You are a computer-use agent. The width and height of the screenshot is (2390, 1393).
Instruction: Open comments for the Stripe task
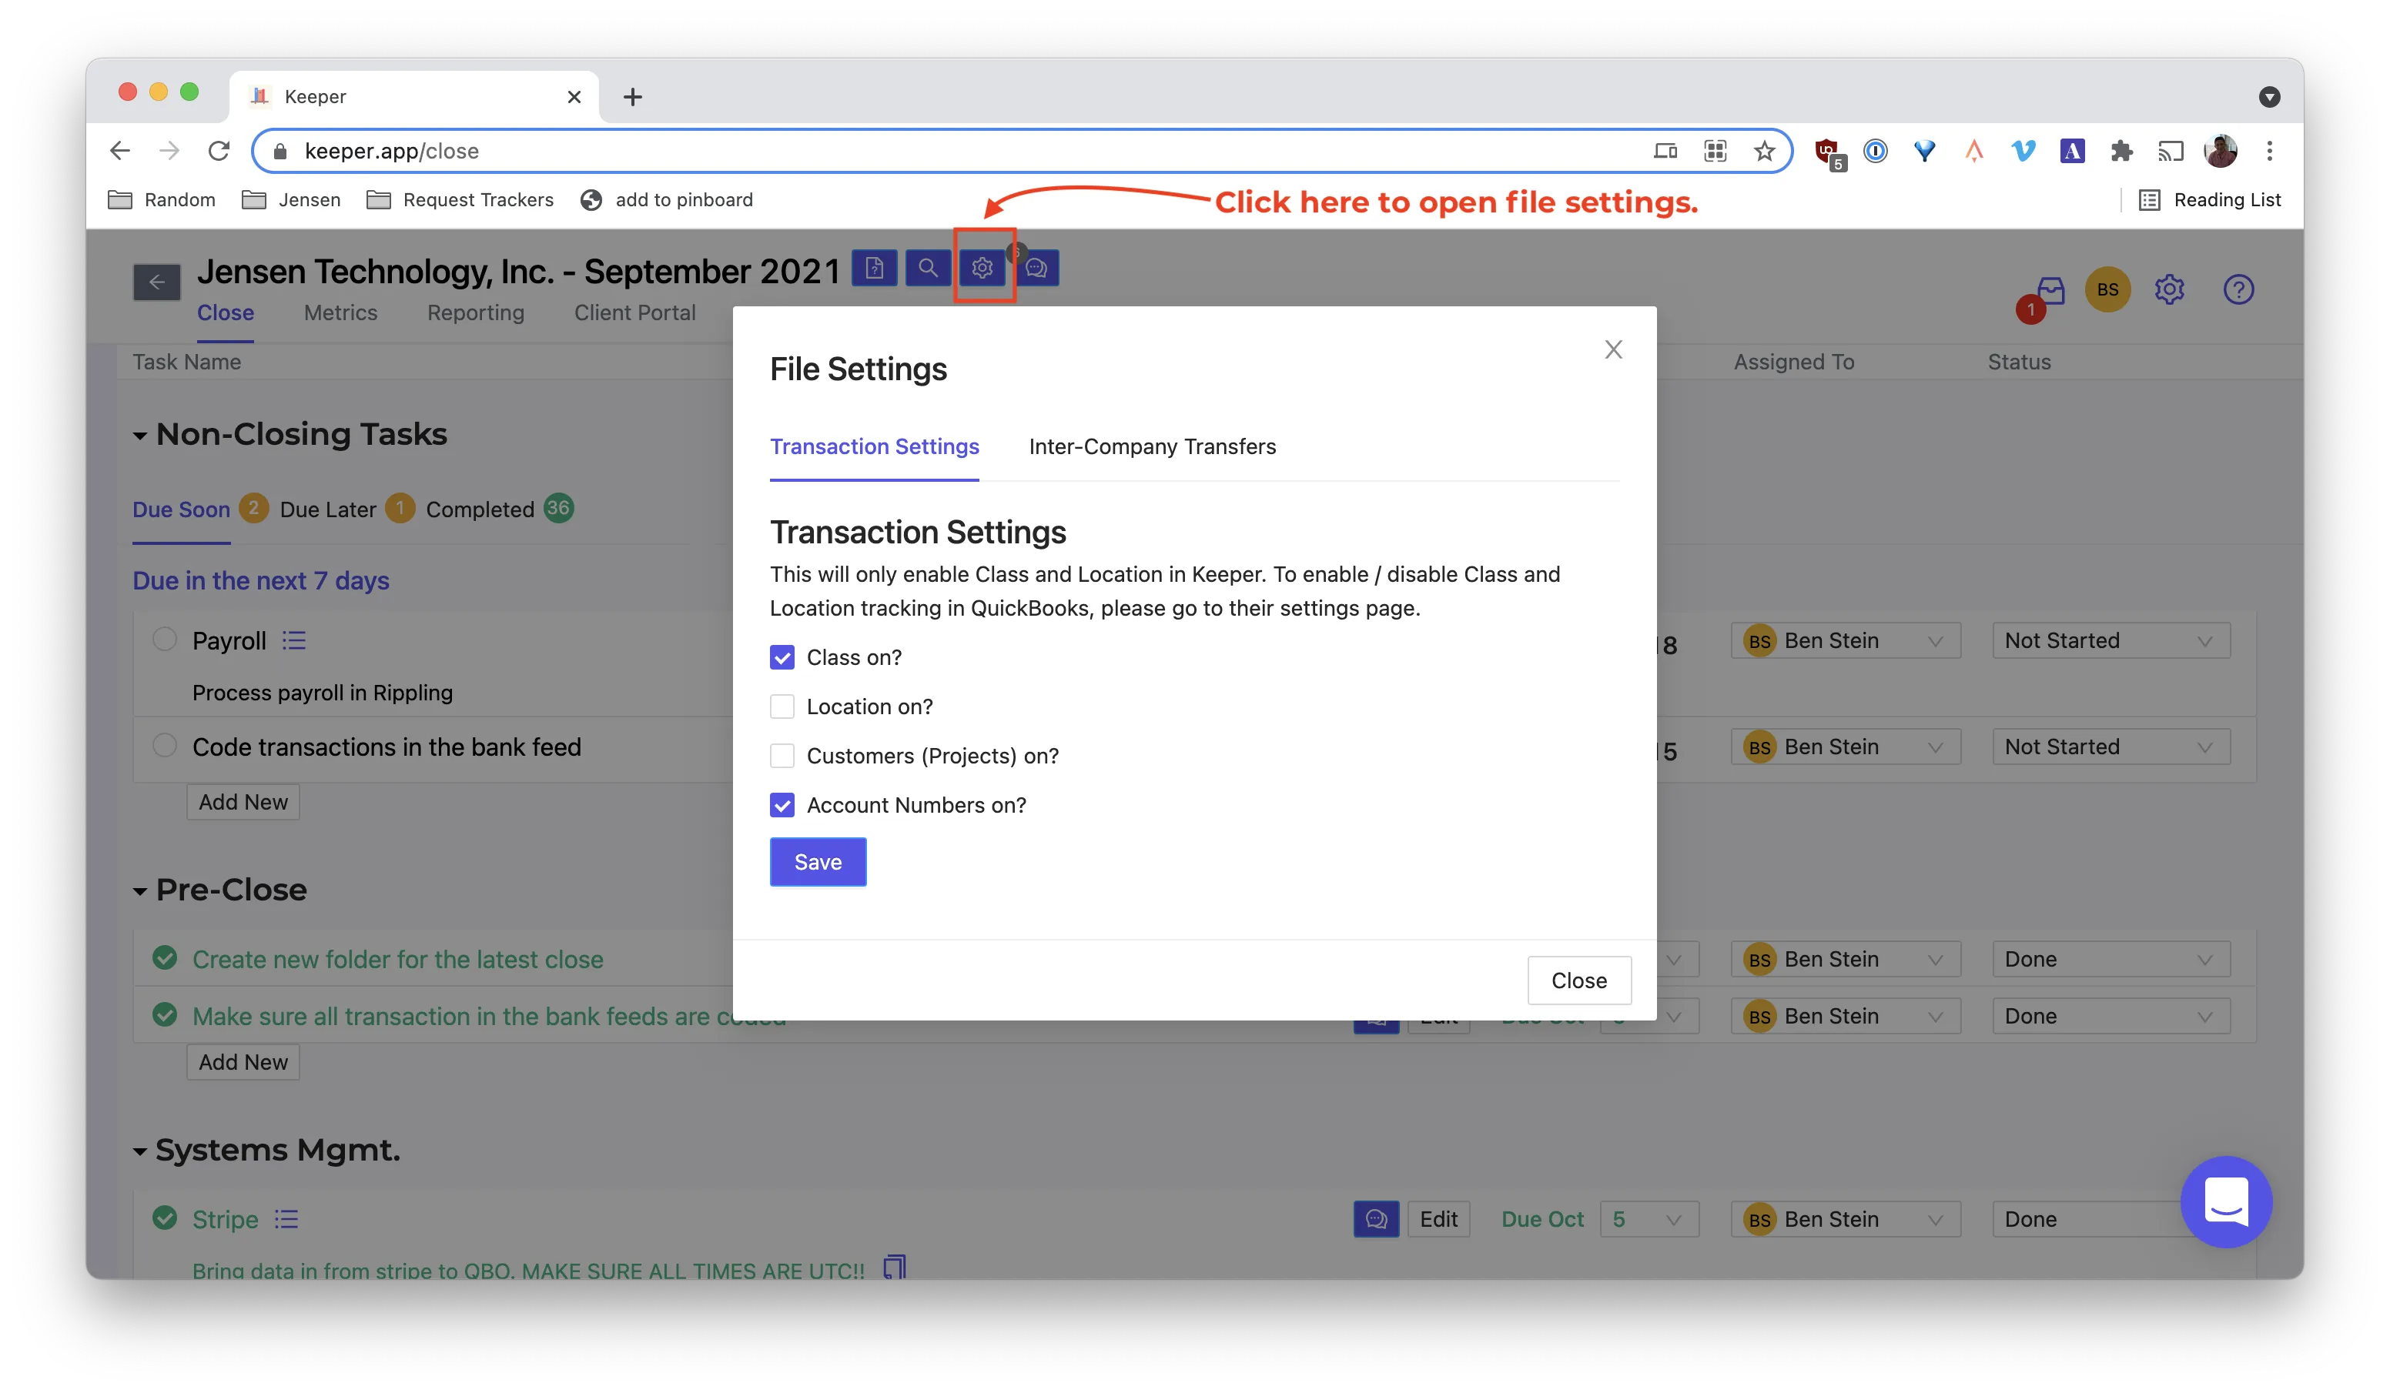1376,1220
